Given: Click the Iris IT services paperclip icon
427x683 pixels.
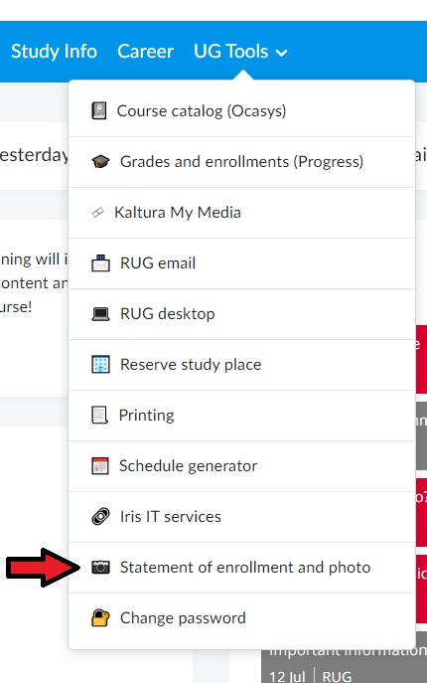Looking at the screenshot, I should tap(100, 517).
